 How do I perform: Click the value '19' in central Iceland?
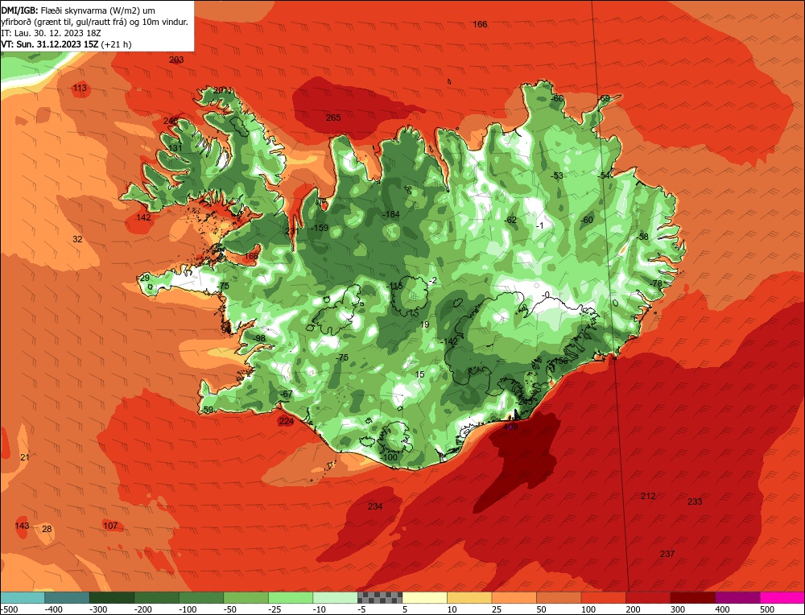(424, 324)
